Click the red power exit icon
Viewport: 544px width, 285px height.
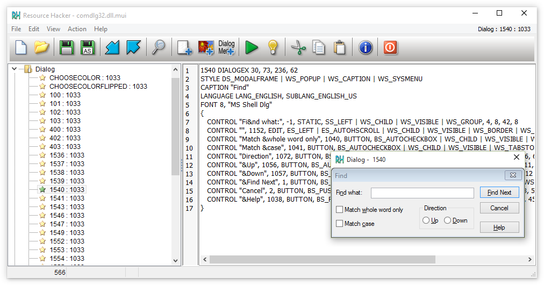pos(390,47)
